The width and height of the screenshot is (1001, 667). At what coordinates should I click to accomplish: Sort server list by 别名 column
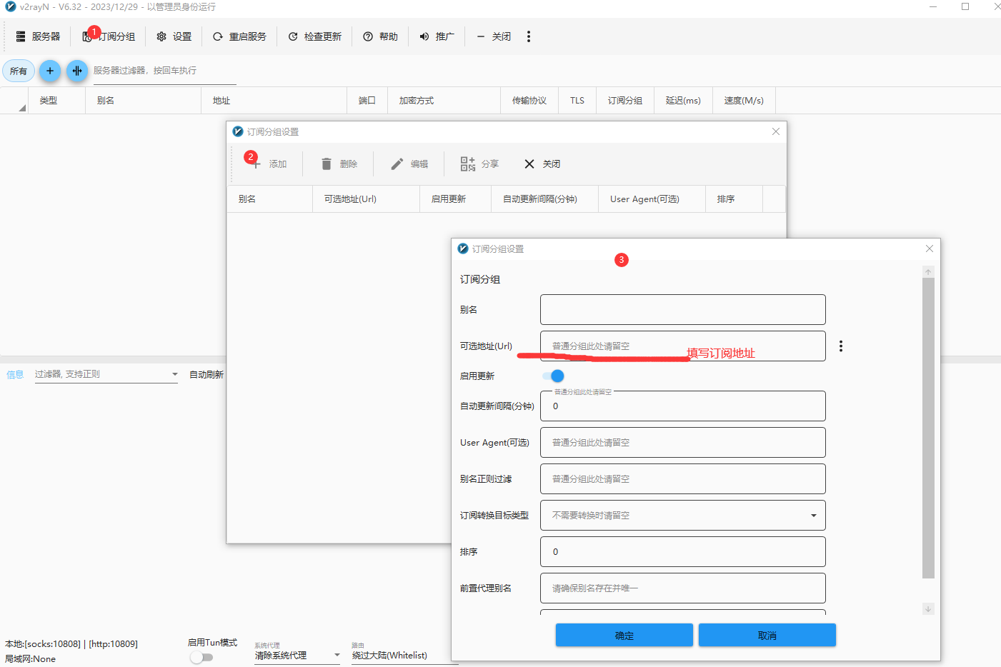143,101
